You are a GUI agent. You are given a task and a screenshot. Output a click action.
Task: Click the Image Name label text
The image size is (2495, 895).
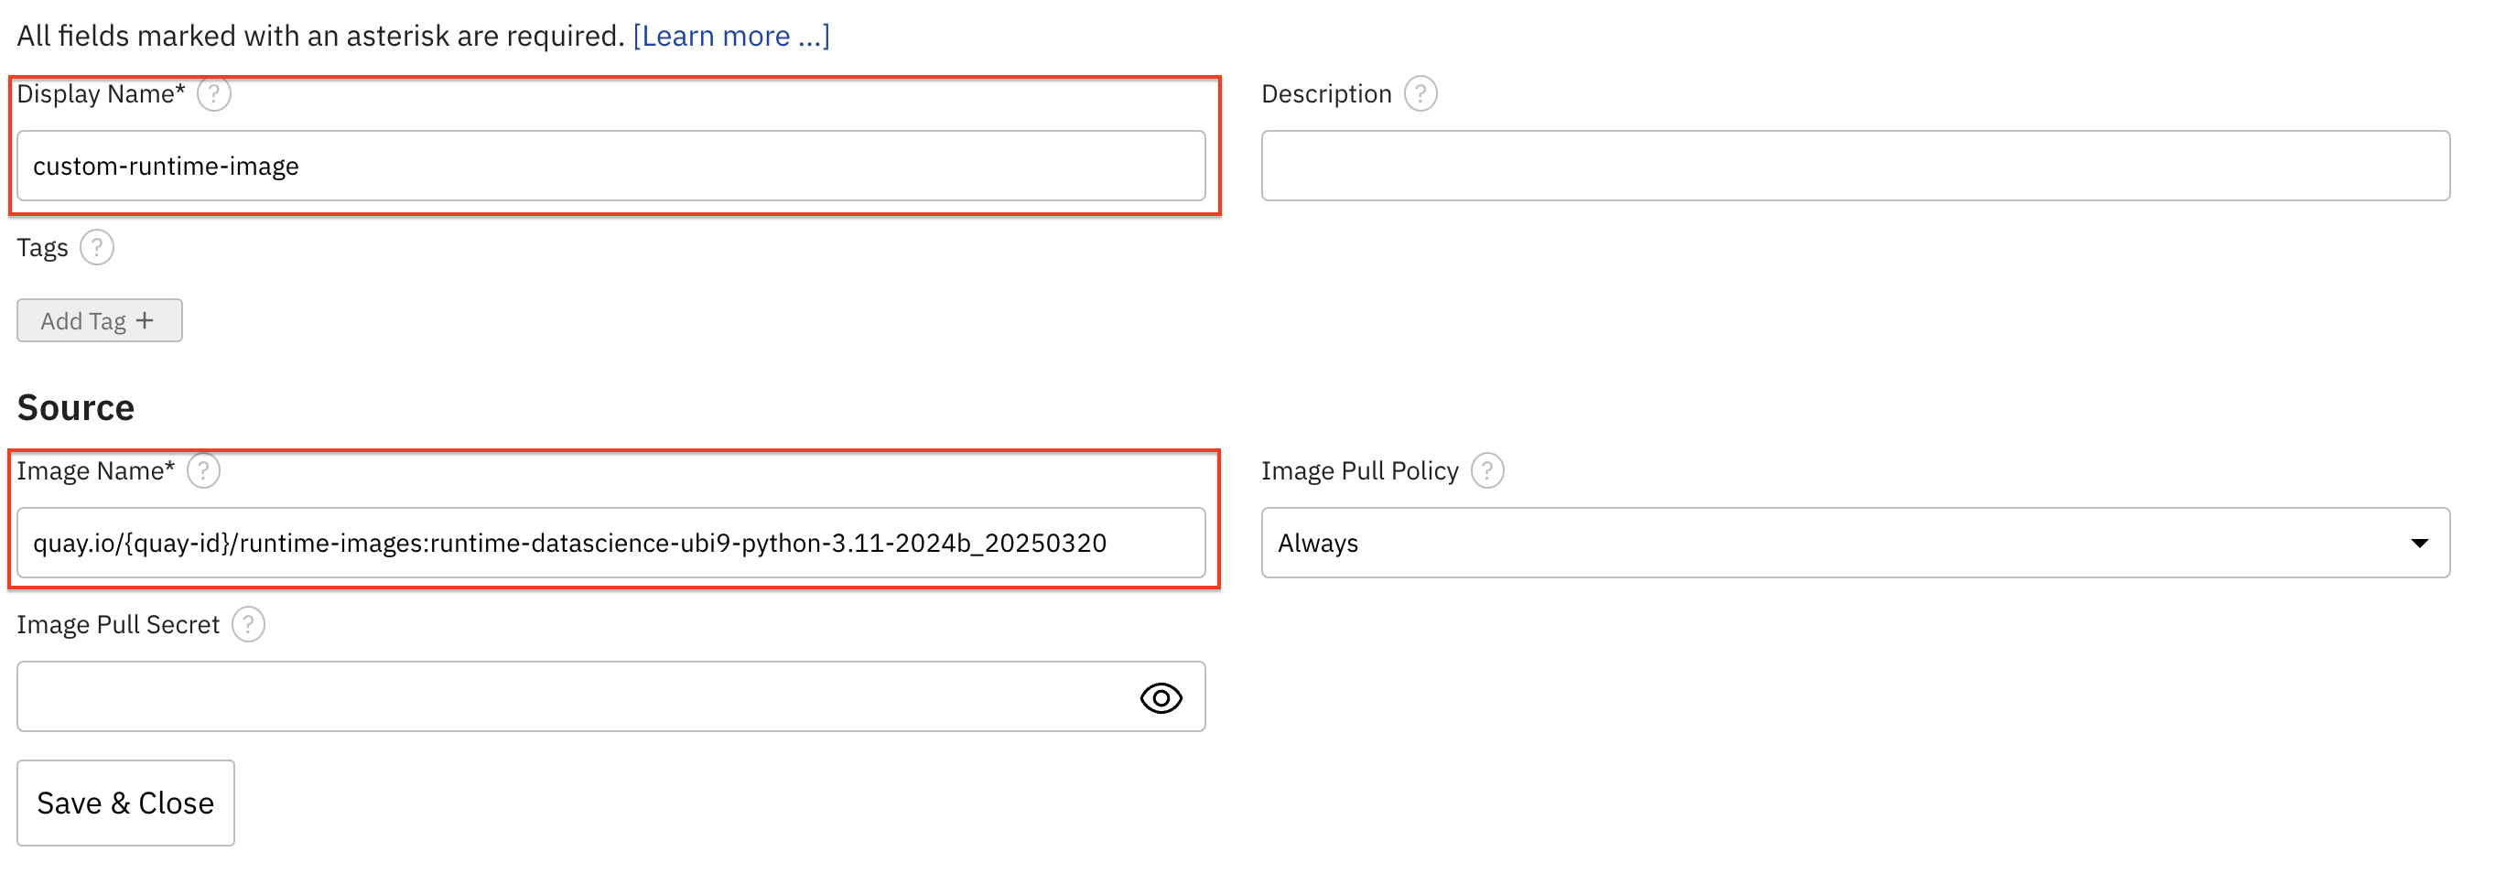tap(96, 471)
